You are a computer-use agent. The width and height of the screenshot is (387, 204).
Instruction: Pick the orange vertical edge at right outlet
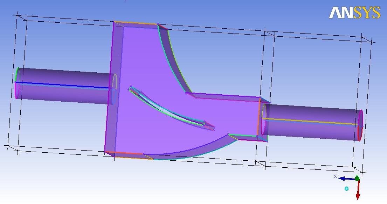pos(259,117)
